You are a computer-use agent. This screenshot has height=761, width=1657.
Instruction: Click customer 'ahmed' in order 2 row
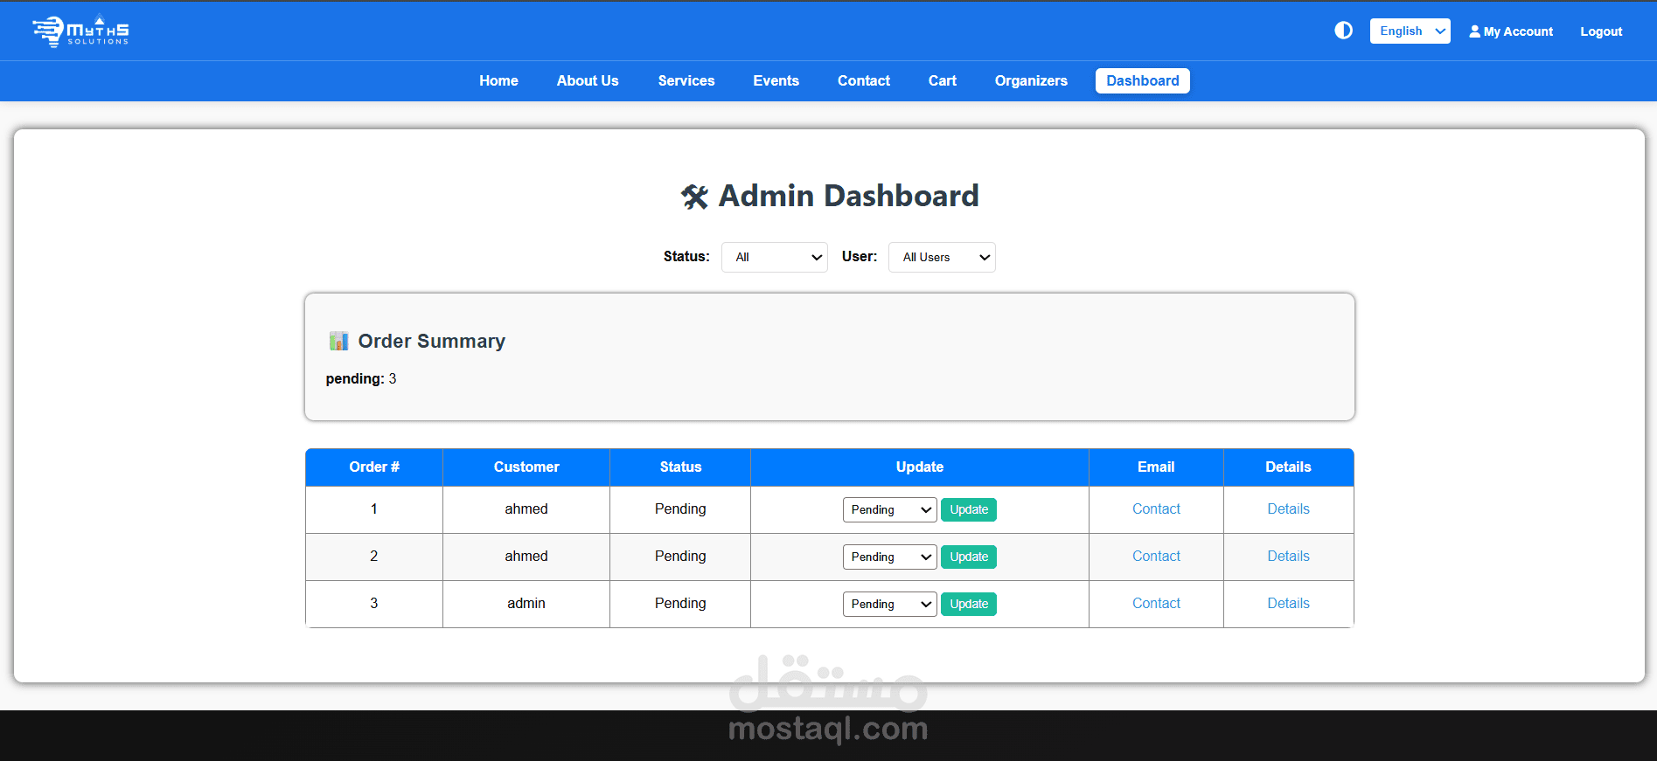(x=526, y=556)
